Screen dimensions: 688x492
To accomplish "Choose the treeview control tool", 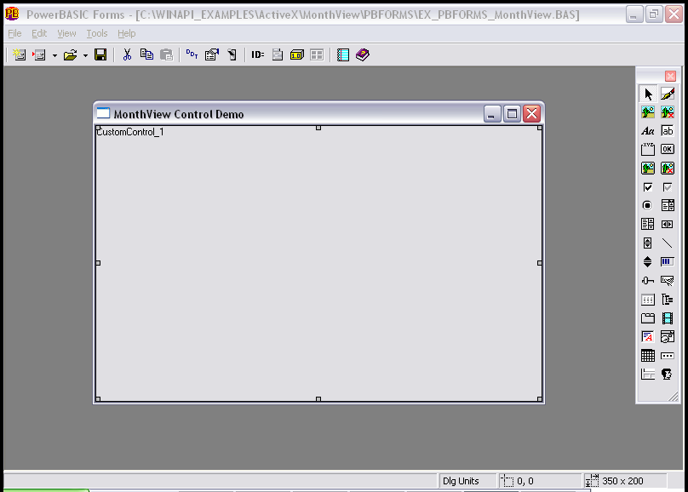I will coord(668,300).
